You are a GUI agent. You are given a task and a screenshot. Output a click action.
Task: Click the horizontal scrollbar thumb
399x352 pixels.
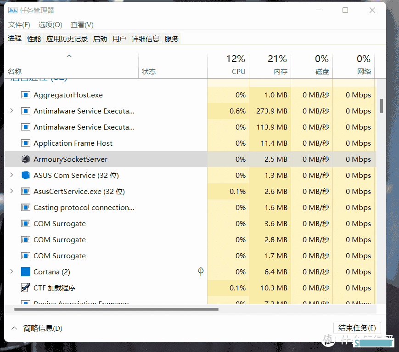click(x=116, y=309)
